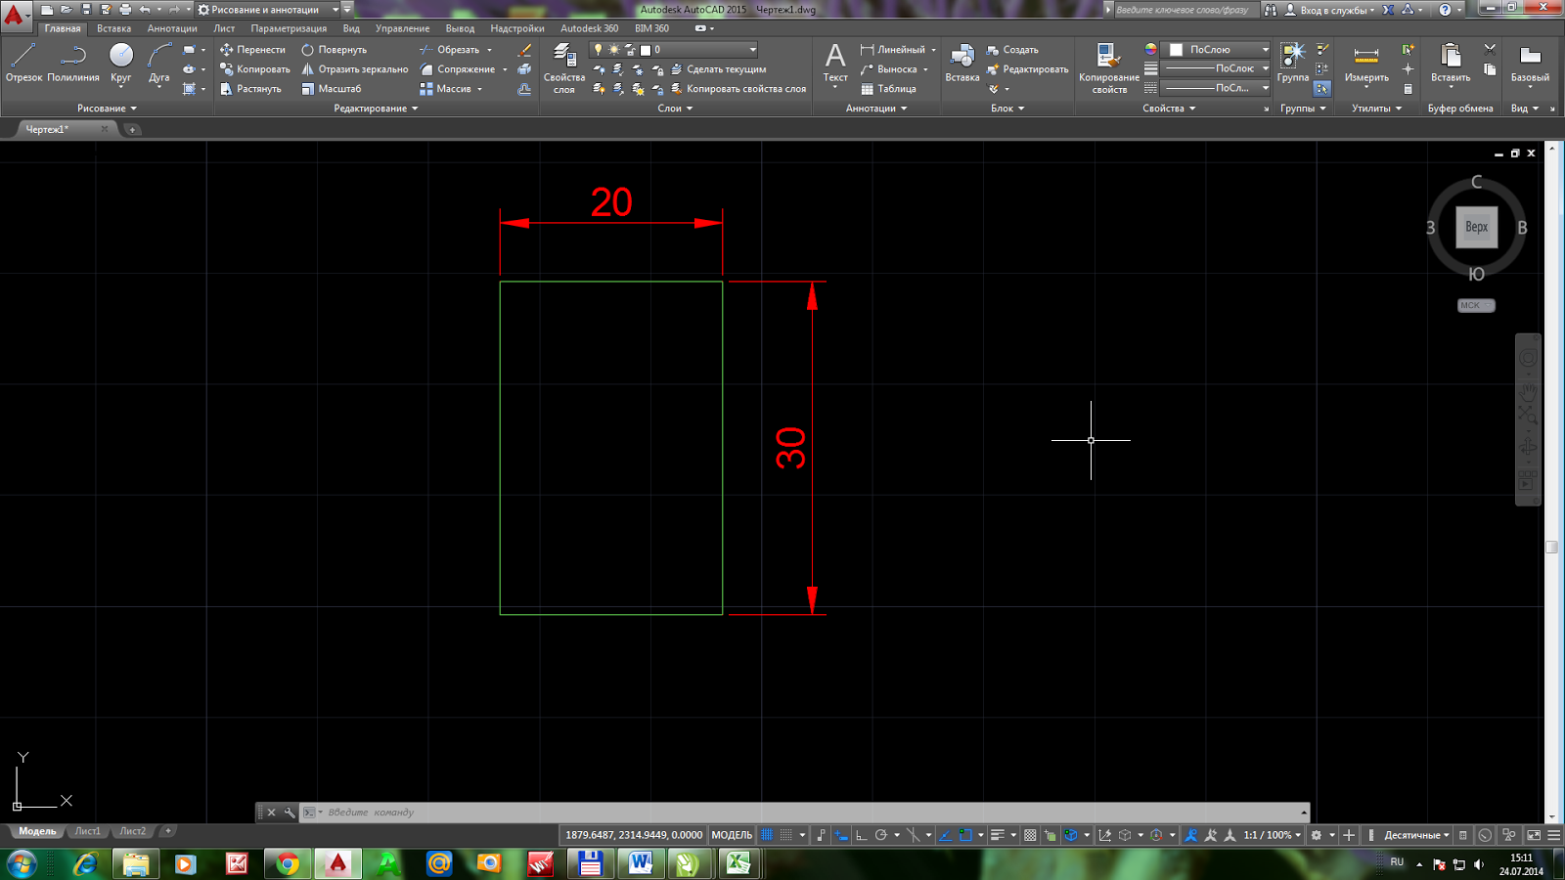This screenshot has height=880, width=1565.
Task: Click the Масштаб scale tool
Action: coord(331,89)
